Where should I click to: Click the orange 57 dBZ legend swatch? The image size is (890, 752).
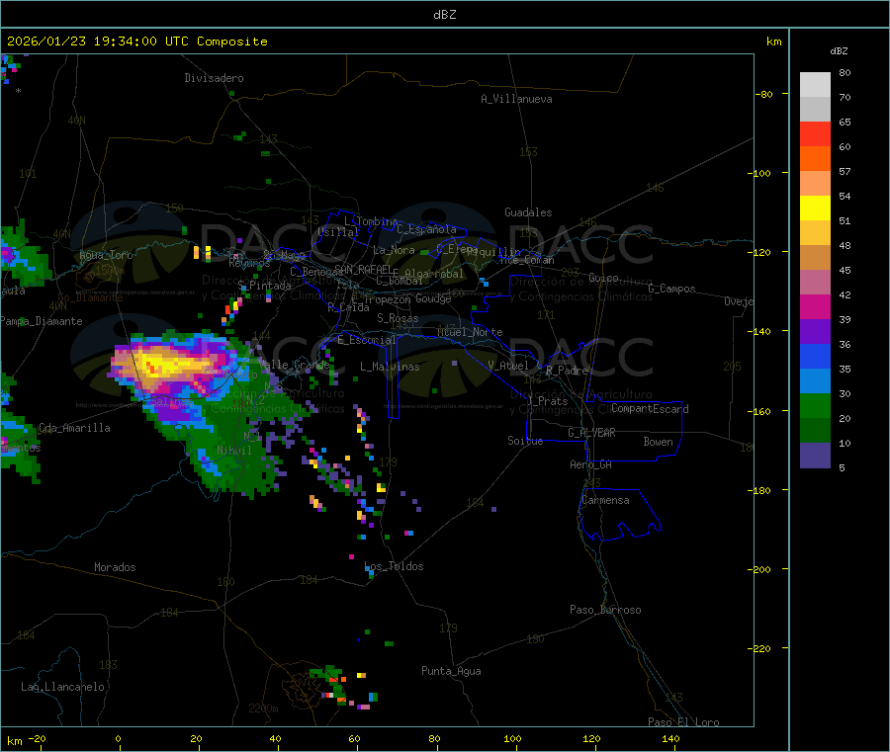[x=815, y=159]
